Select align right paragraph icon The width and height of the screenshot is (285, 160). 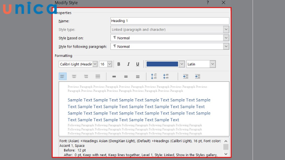(86, 76)
